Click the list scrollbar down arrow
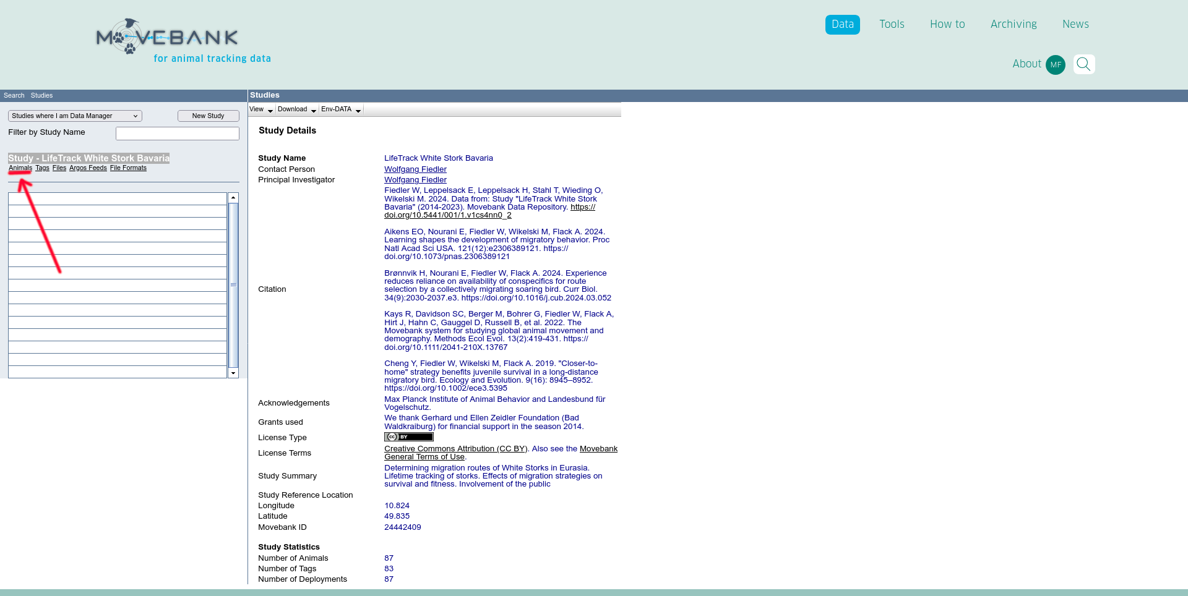The height and width of the screenshot is (596, 1188). tap(233, 373)
